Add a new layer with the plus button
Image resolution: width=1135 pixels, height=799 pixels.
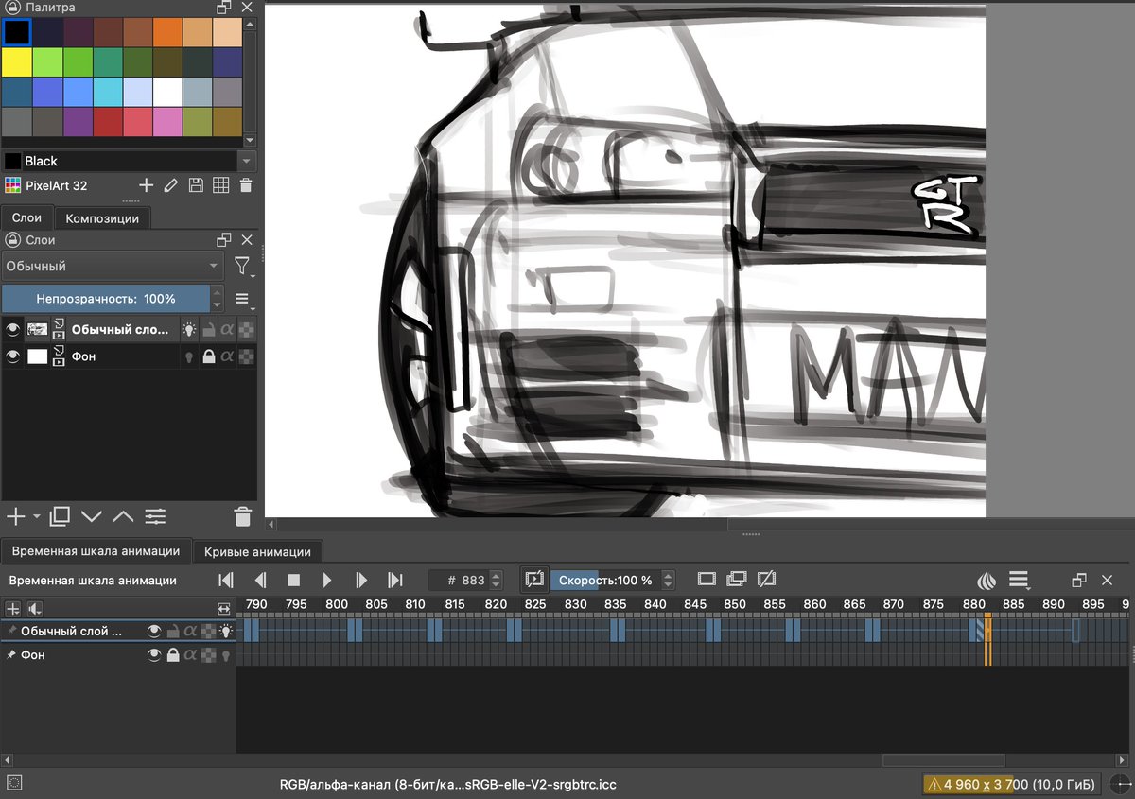tap(15, 516)
